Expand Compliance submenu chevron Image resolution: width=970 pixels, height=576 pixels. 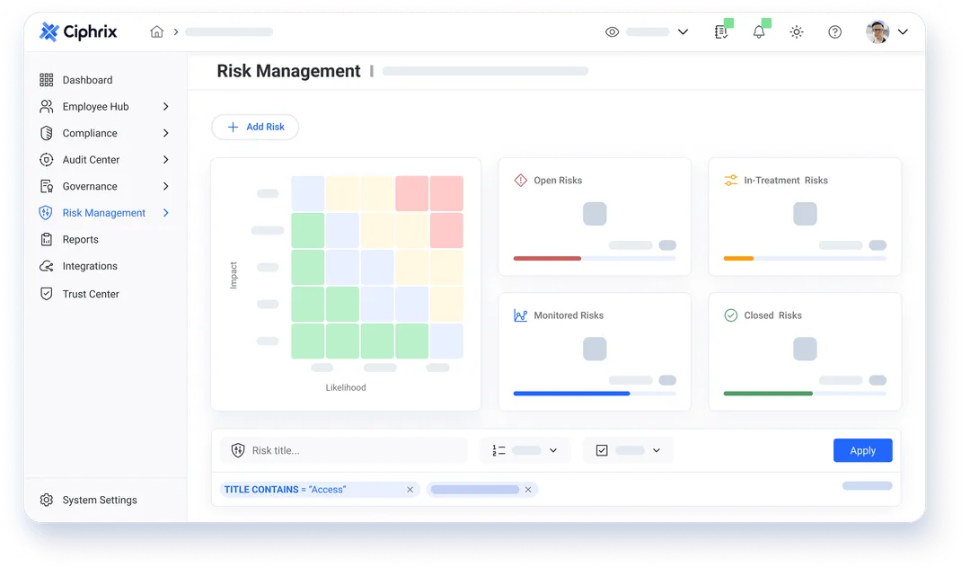coord(166,133)
